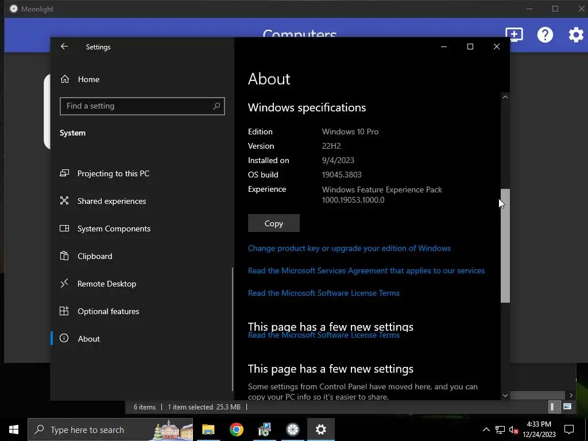This screenshot has width=588, height=441.
Task: Click the System Components icon in sidebar
Action: coord(64,229)
